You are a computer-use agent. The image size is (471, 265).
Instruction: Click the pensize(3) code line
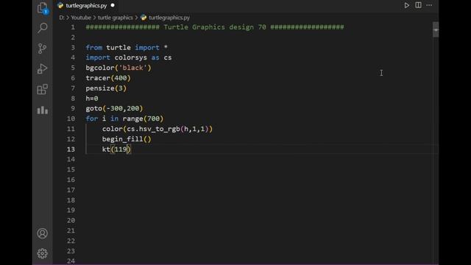tap(106, 88)
